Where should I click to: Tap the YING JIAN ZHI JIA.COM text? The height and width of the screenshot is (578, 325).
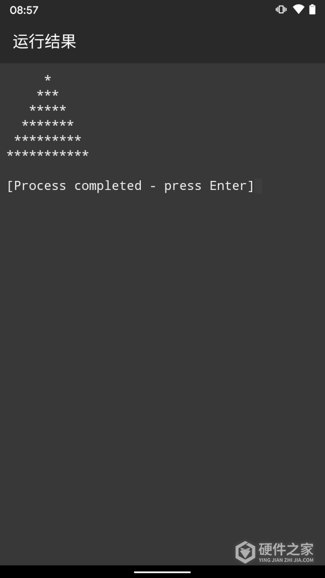tap(286, 560)
